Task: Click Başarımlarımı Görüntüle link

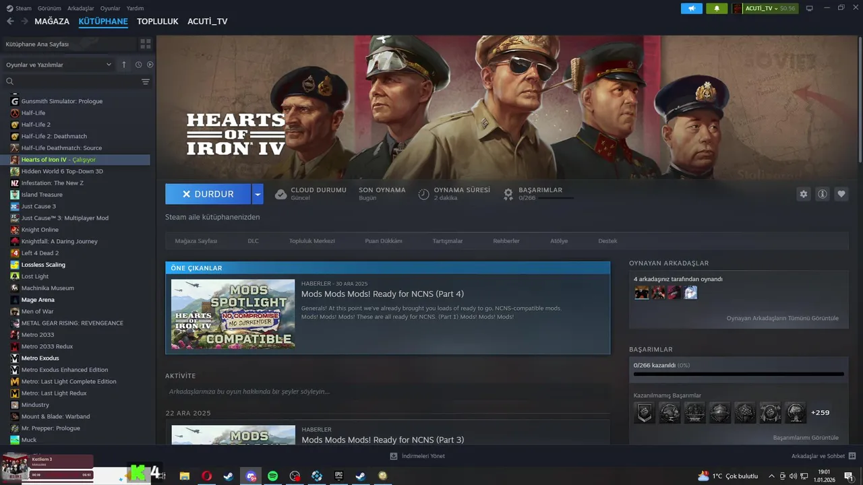Action: coord(806,437)
